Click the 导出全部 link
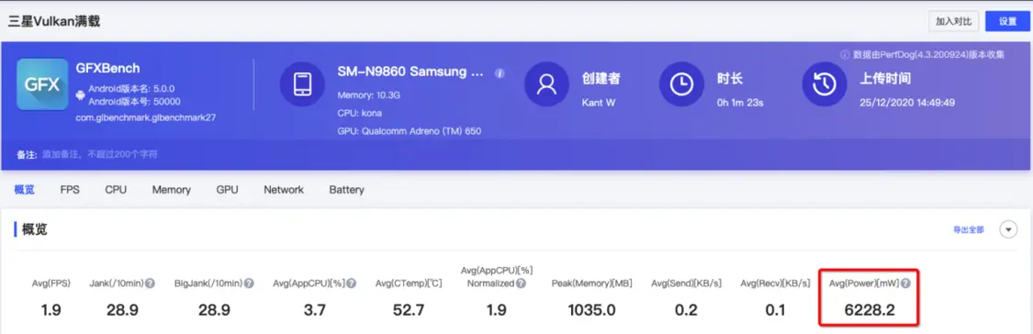The width and height of the screenshot is (1033, 334). coord(969,230)
